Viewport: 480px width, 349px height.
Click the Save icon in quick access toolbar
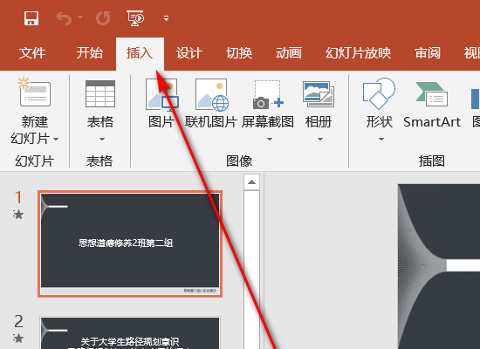[x=31, y=18]
